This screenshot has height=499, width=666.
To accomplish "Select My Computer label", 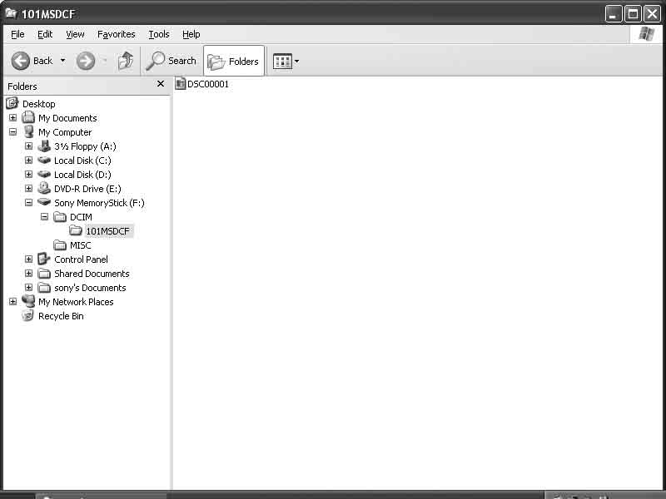I will [x=65, y=132].
